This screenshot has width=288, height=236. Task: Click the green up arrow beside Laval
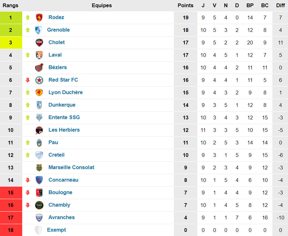pos(28,55)
